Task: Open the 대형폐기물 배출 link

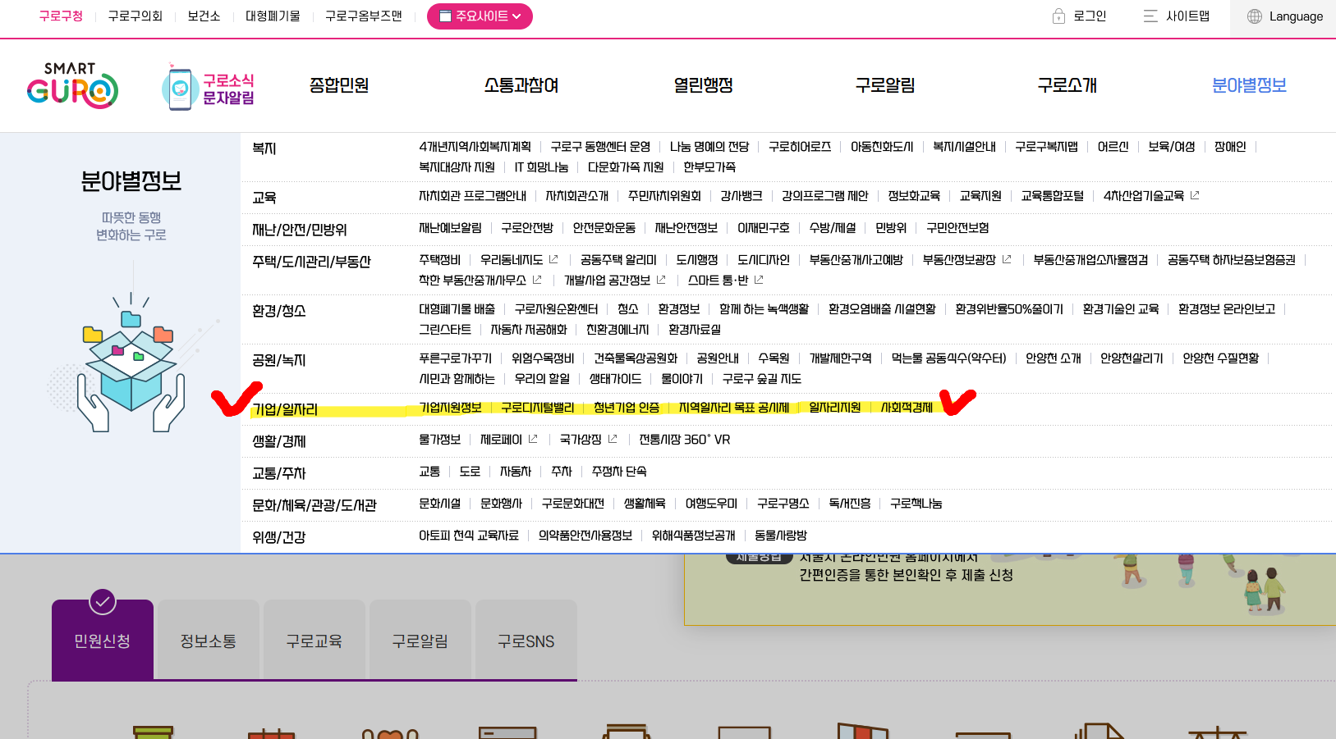Action: tap(457, 309)
